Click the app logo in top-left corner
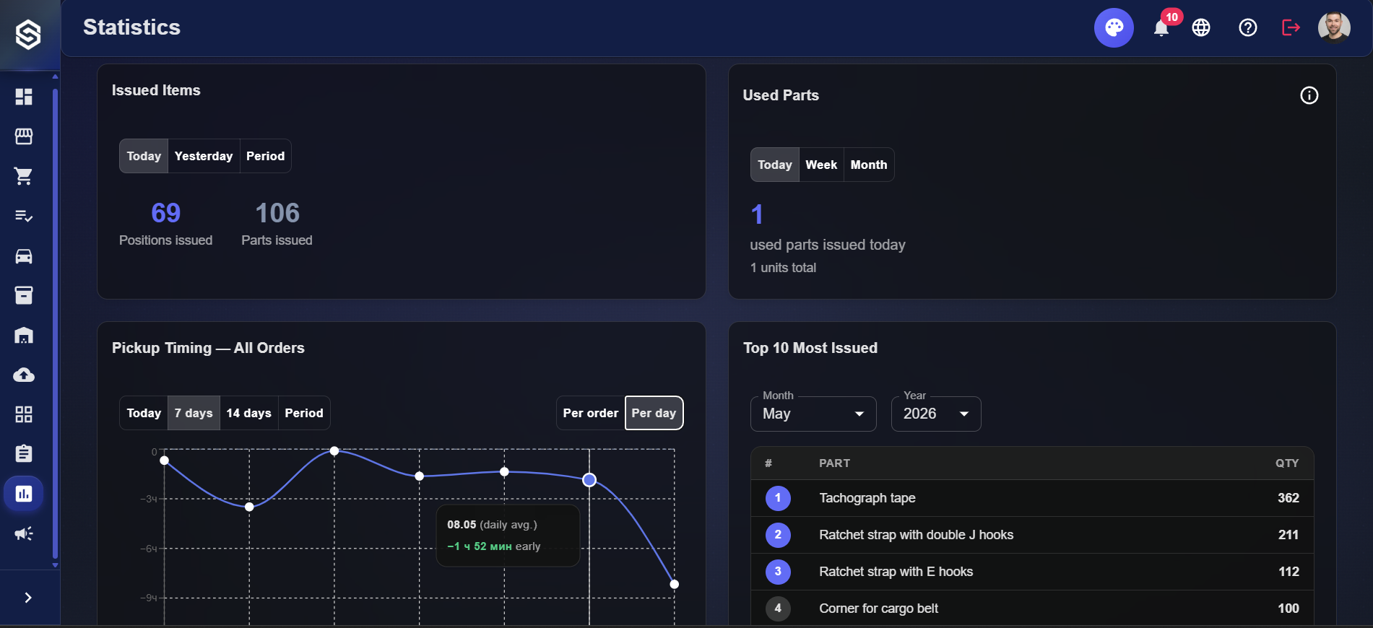1373x628 pixels. 28,35
